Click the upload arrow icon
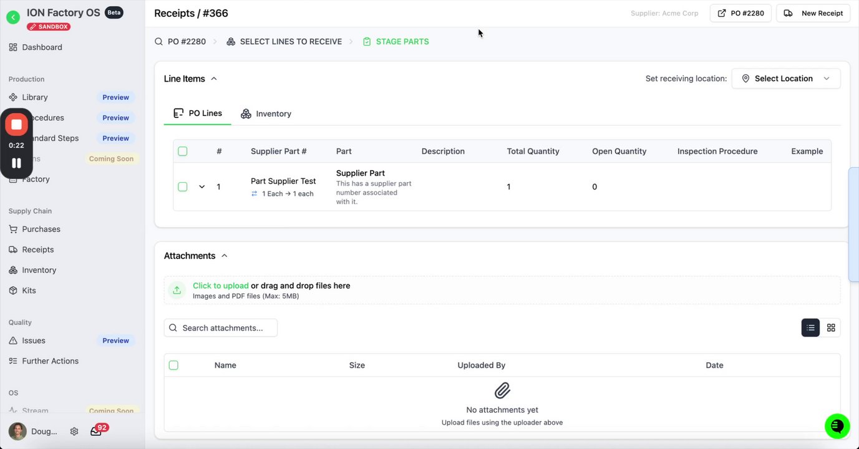 [177, 290]
